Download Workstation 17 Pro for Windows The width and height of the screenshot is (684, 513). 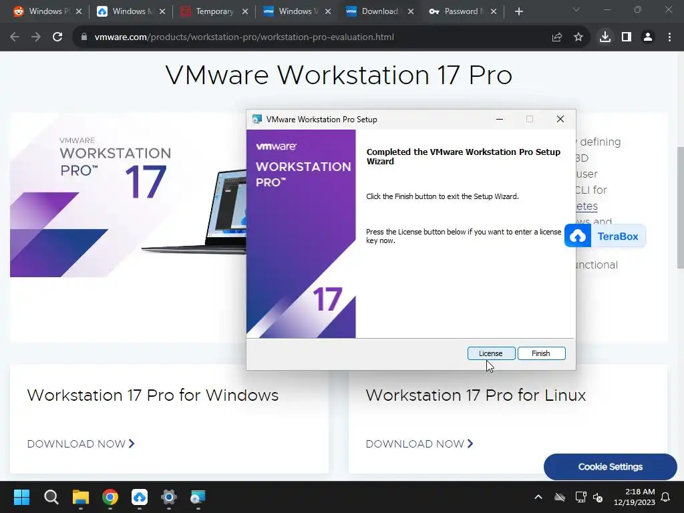81,444
